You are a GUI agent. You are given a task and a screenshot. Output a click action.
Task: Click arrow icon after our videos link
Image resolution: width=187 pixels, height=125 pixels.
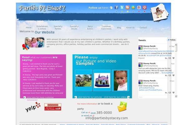point(128,97)
